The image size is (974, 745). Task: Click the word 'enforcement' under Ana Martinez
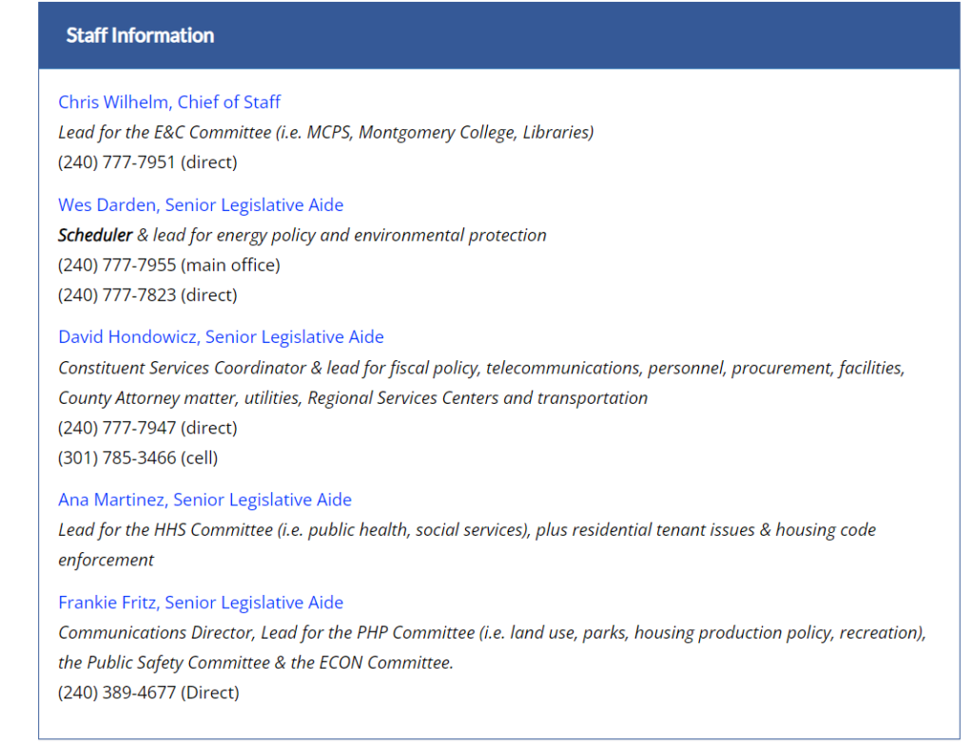pyautogui.click(x=106, y=560)
